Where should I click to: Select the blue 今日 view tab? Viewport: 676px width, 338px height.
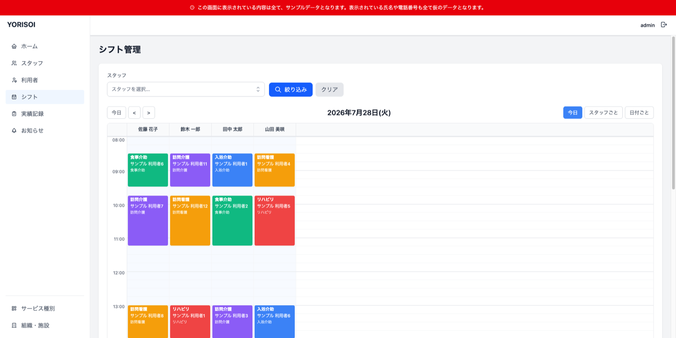coord(572,113)
